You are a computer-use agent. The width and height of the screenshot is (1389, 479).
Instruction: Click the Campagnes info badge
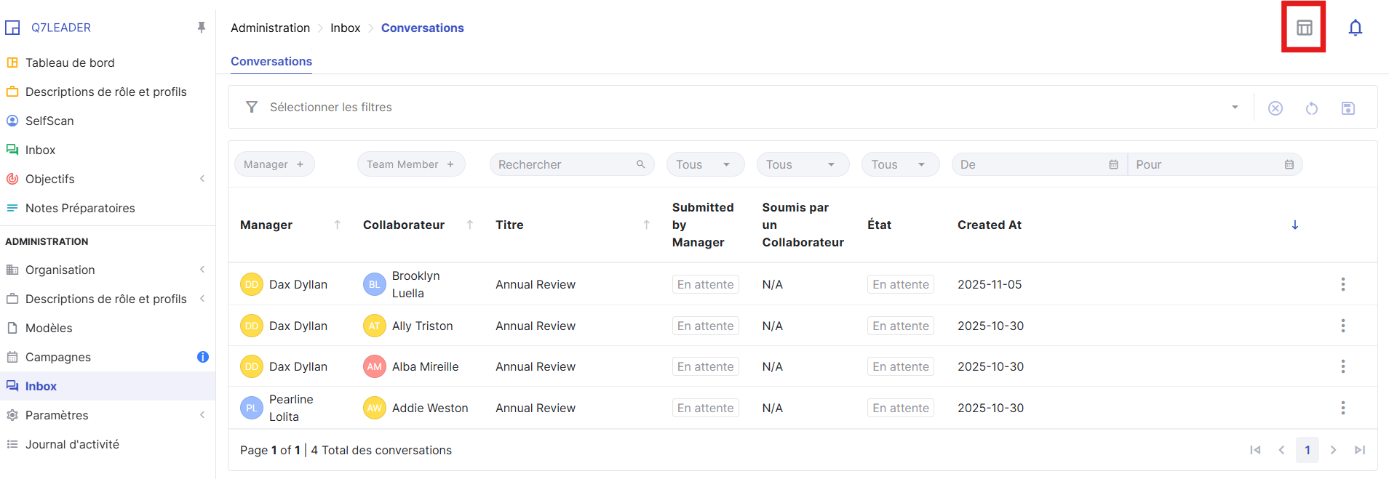202,357
